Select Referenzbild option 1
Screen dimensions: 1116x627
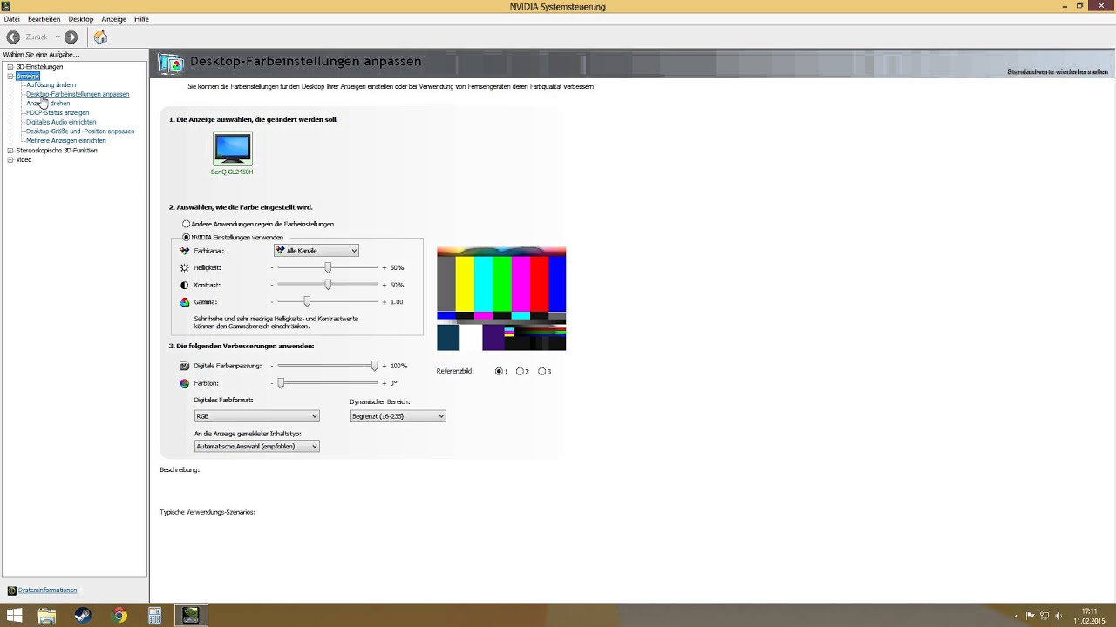coord(499,371)
